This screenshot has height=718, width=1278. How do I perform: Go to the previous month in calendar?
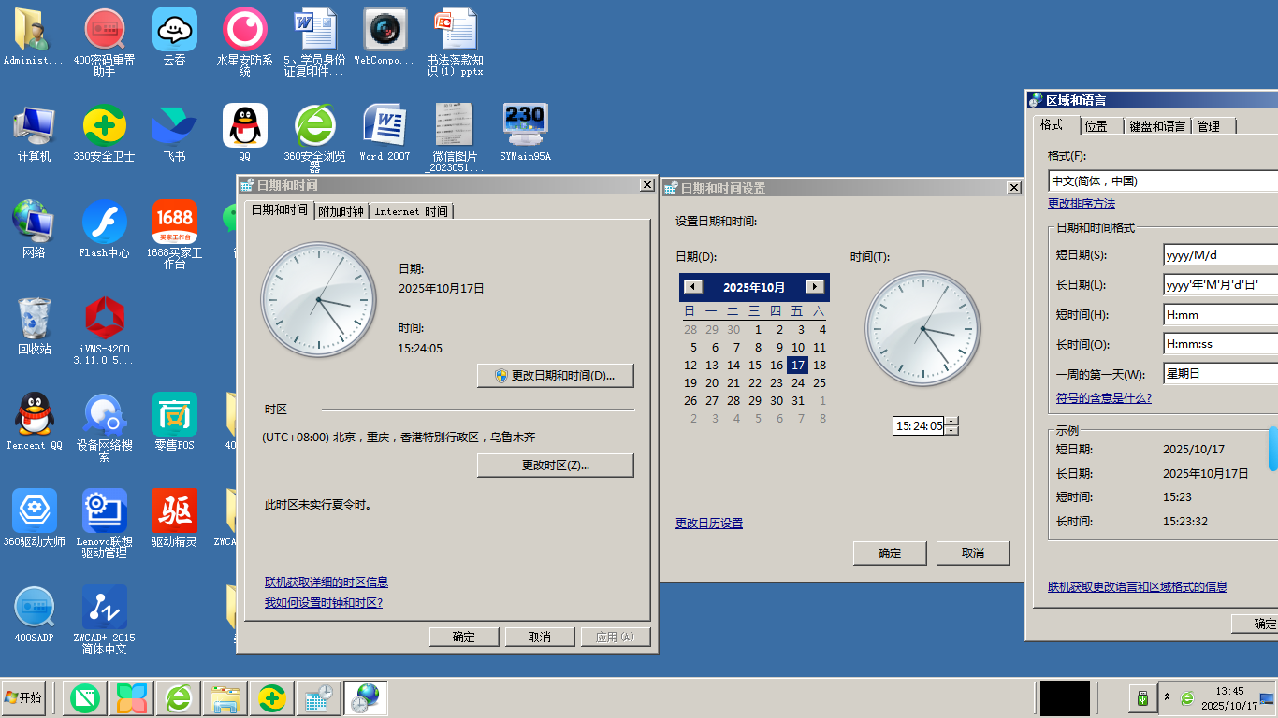click(x=693, y=287)
